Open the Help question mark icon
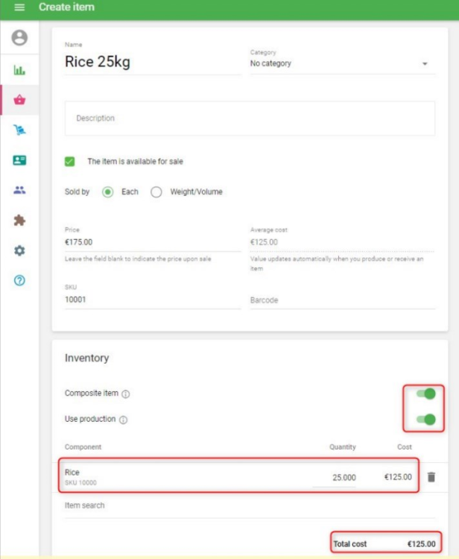The image size is (459, 559). click(19, 281)
